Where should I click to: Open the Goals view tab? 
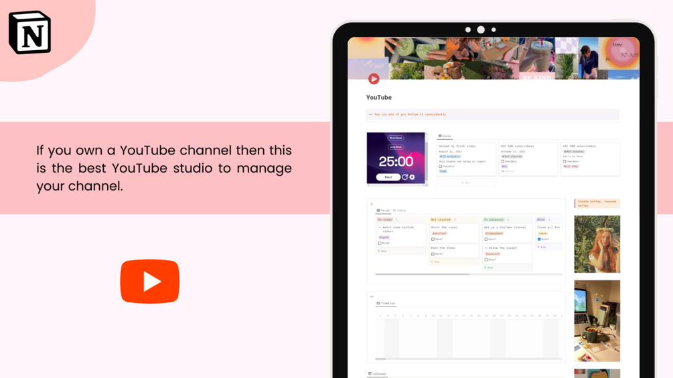click(445, 136)
